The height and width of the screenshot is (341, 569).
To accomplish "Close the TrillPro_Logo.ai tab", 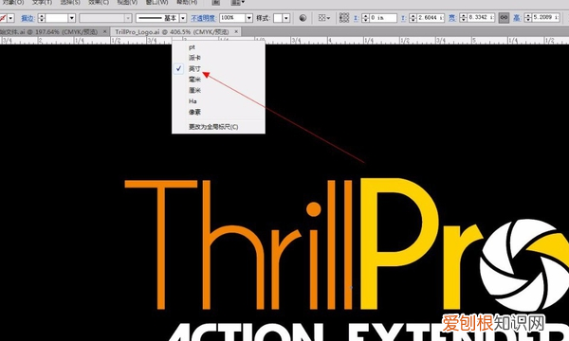I will tap(236, 32).
